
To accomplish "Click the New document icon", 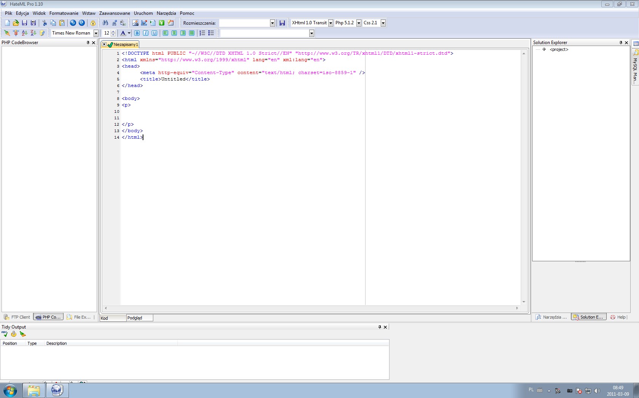I will (x=7, y=23).
